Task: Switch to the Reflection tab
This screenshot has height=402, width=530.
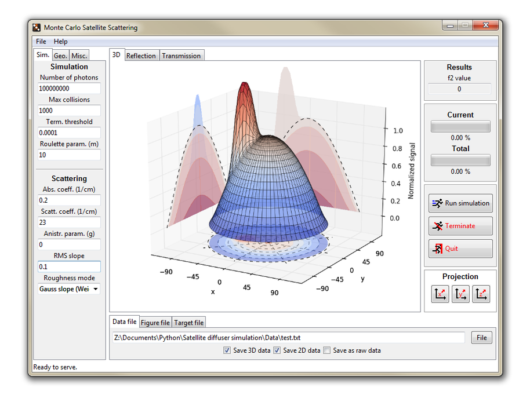Action: pos(141,55)
